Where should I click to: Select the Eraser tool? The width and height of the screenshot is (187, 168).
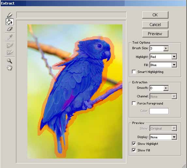(x=10, y=29)
